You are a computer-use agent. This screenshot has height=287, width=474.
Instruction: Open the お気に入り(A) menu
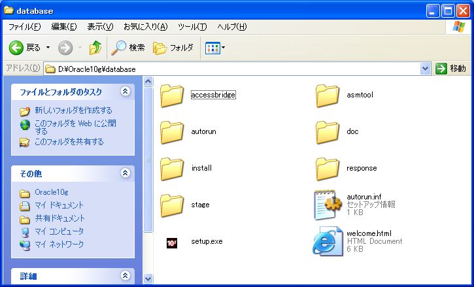pos(145,27)
